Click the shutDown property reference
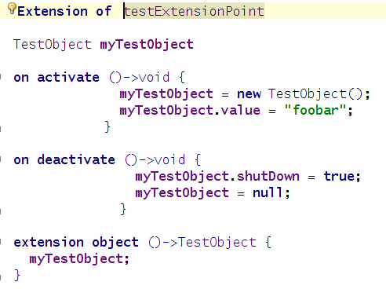 click(x=268, y=176)
